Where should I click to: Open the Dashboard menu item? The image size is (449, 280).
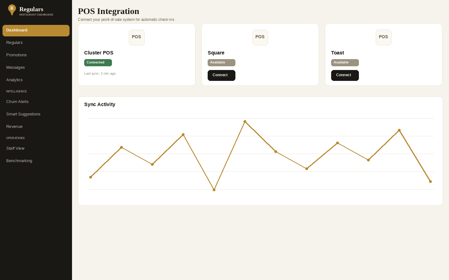(36, 30)
